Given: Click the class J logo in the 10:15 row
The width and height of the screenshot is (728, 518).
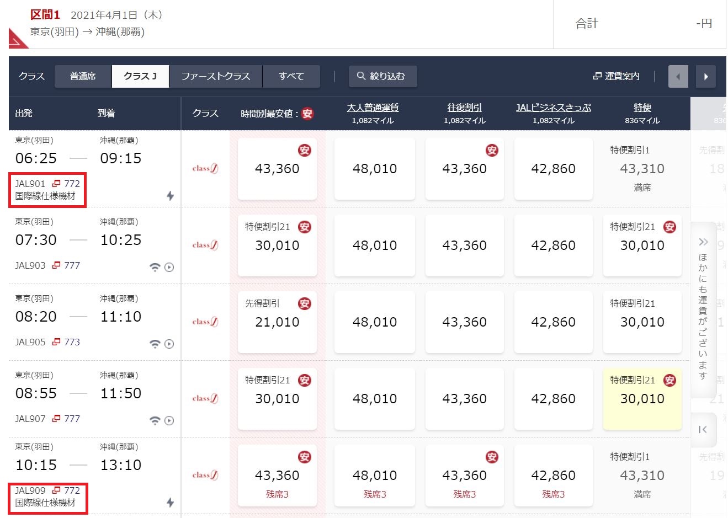Looking at the screenshot, I should [x=205, y=476].
